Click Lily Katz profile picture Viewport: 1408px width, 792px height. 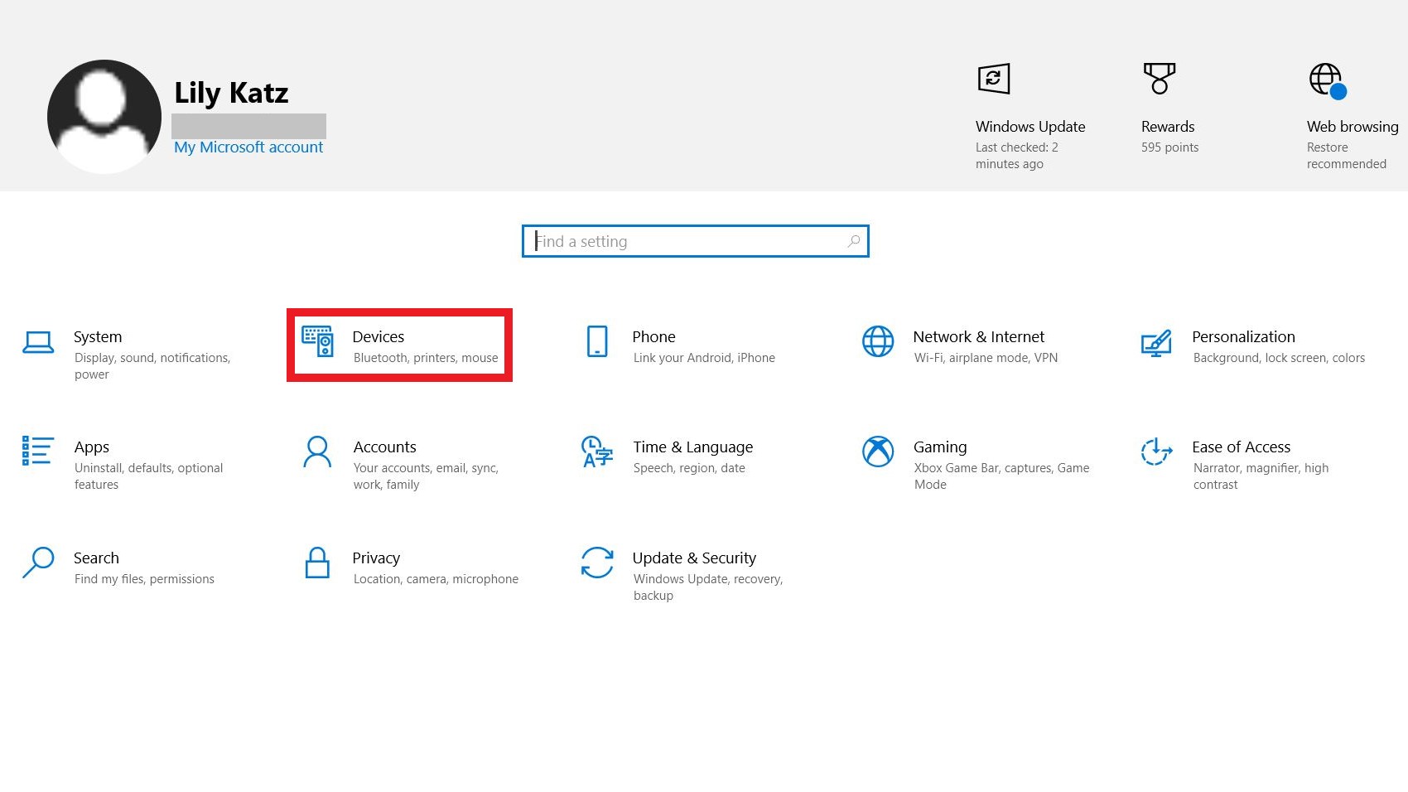tap(104, 116)
